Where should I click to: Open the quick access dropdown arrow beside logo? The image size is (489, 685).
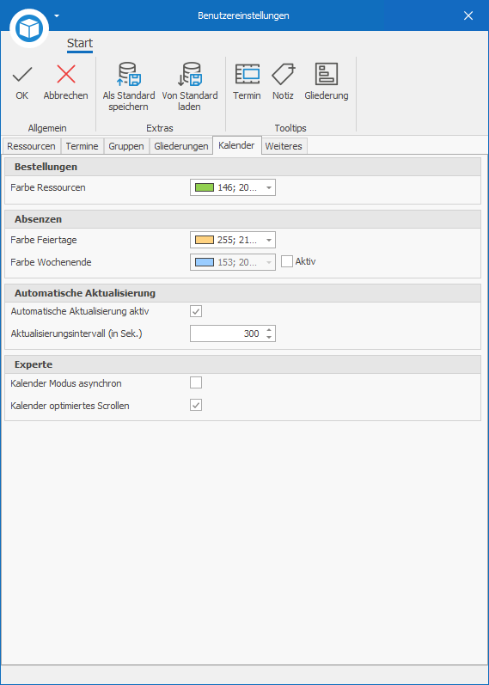57,16
